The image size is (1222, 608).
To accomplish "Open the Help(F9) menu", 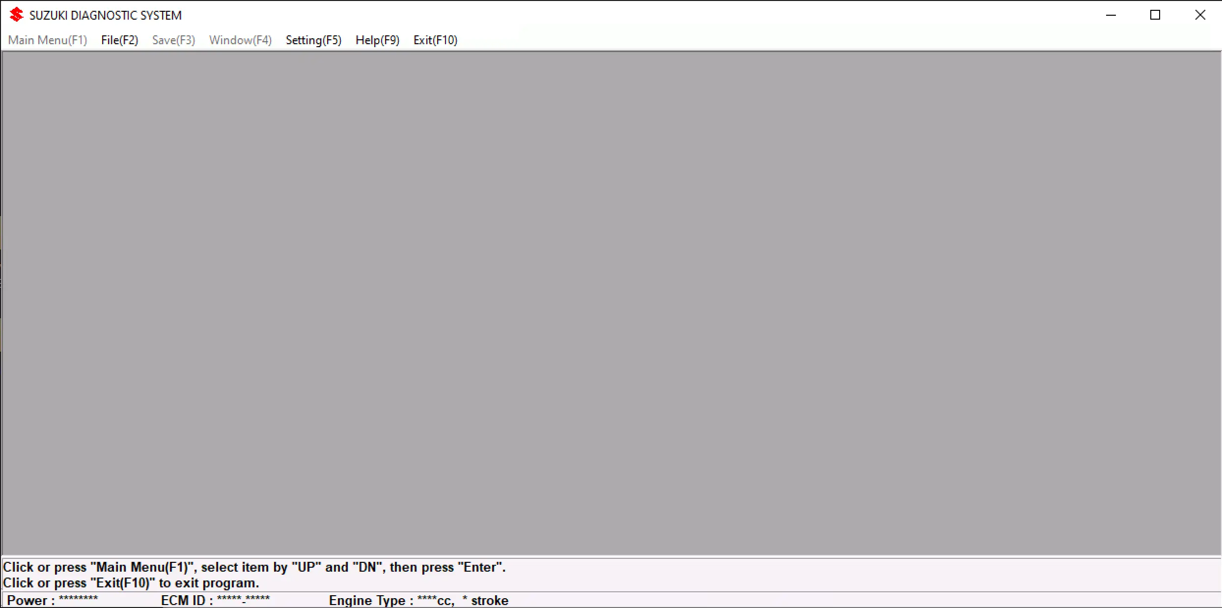I will (x=377, y=40).
